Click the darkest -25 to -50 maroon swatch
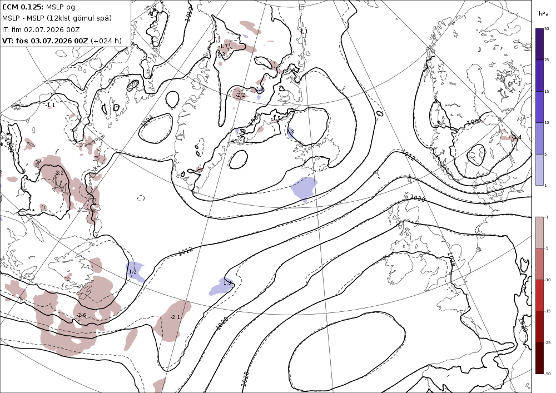556x393 pixels. coord(539,358)
